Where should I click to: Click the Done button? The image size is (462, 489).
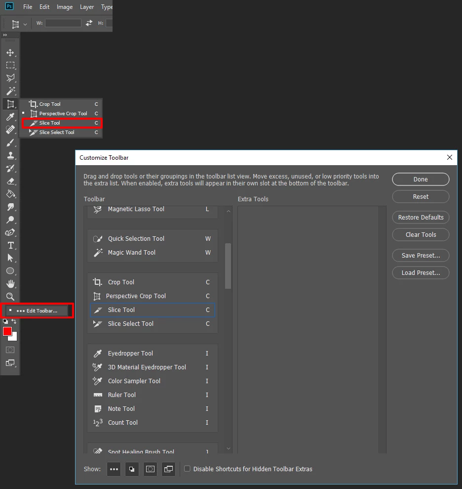(x=421, y=179)
